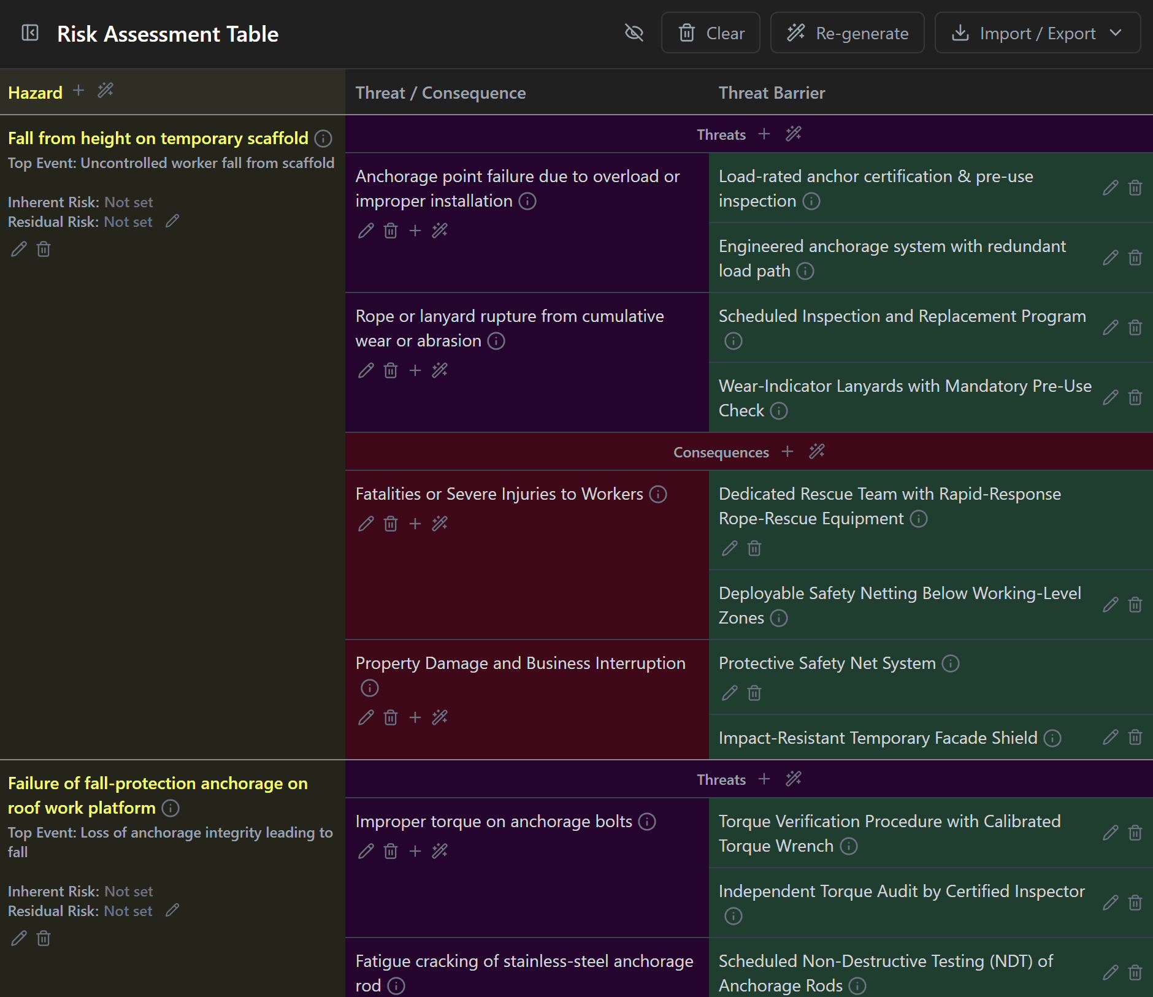The image size is (1153, 997).
Task: Show info for 'Load-rated anchor certification' barrier
Action: coord(811,201)
